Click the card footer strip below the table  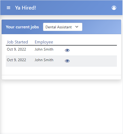click(x=61, y=77)
